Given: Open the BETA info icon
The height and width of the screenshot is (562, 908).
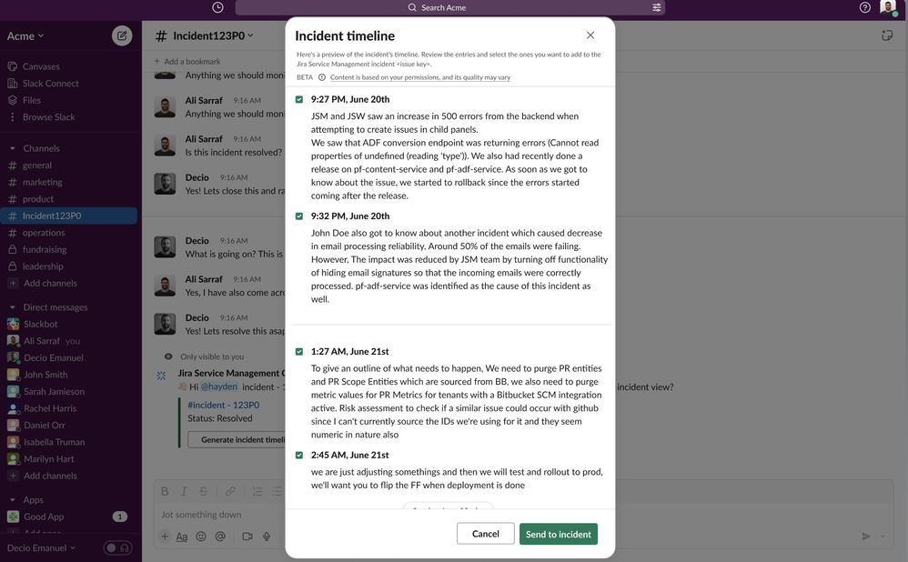Looking at the screenshot, I should (322, 77).
